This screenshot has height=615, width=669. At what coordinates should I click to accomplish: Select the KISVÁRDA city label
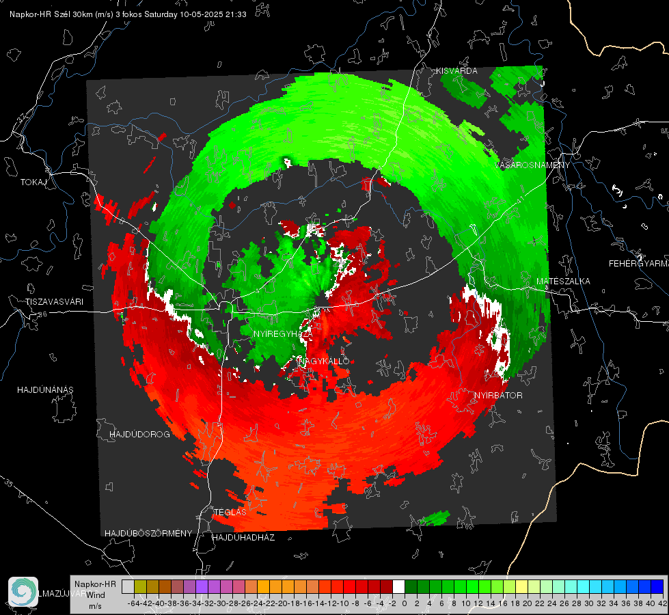tap(456, 71)
